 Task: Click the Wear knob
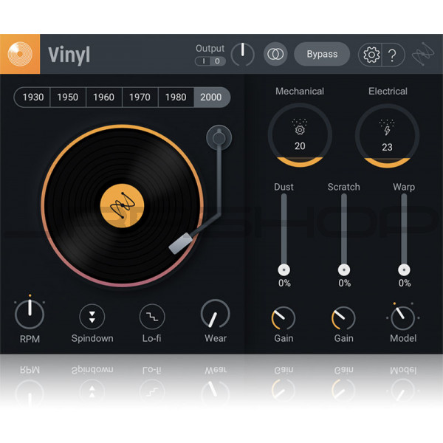pyautogui.click(x=216, y=314)
